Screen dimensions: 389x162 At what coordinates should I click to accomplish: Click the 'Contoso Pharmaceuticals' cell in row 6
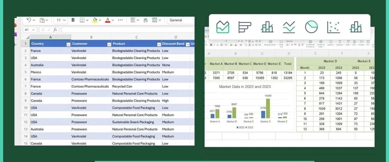pos(91,79)
